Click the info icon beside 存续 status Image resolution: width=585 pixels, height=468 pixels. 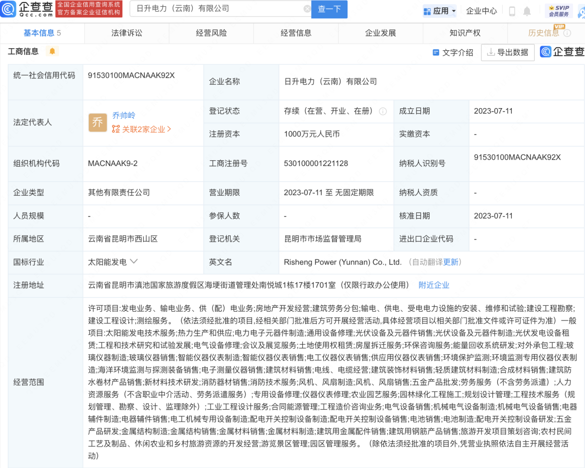tap(383, 111)
